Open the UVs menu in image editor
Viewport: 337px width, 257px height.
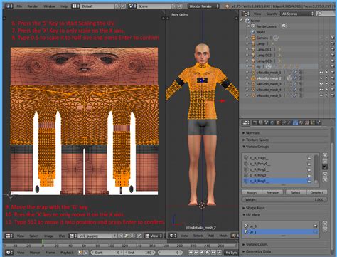62,236
